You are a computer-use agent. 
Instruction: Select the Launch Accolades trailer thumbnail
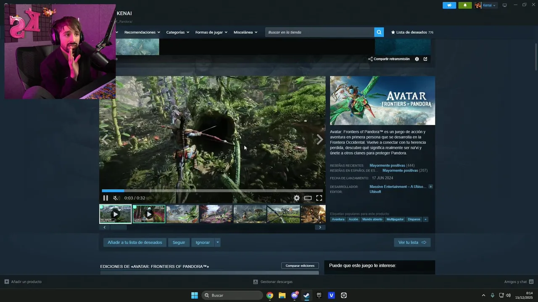click(x=149, y=214)
